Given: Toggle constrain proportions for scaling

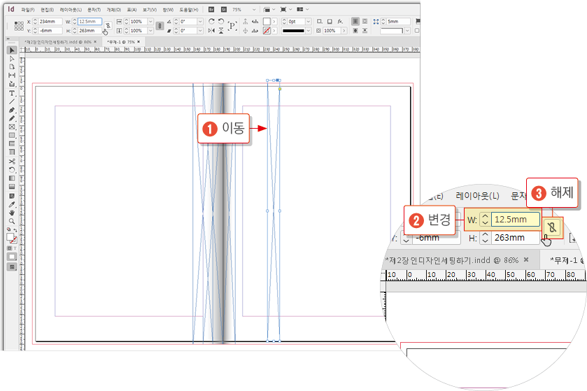Looking at the screenshot, I should 160,26.
